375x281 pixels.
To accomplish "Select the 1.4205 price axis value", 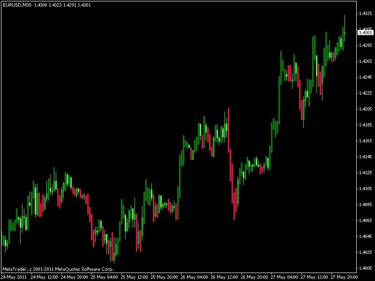I will pyautogui.click(x=365, y=109).
